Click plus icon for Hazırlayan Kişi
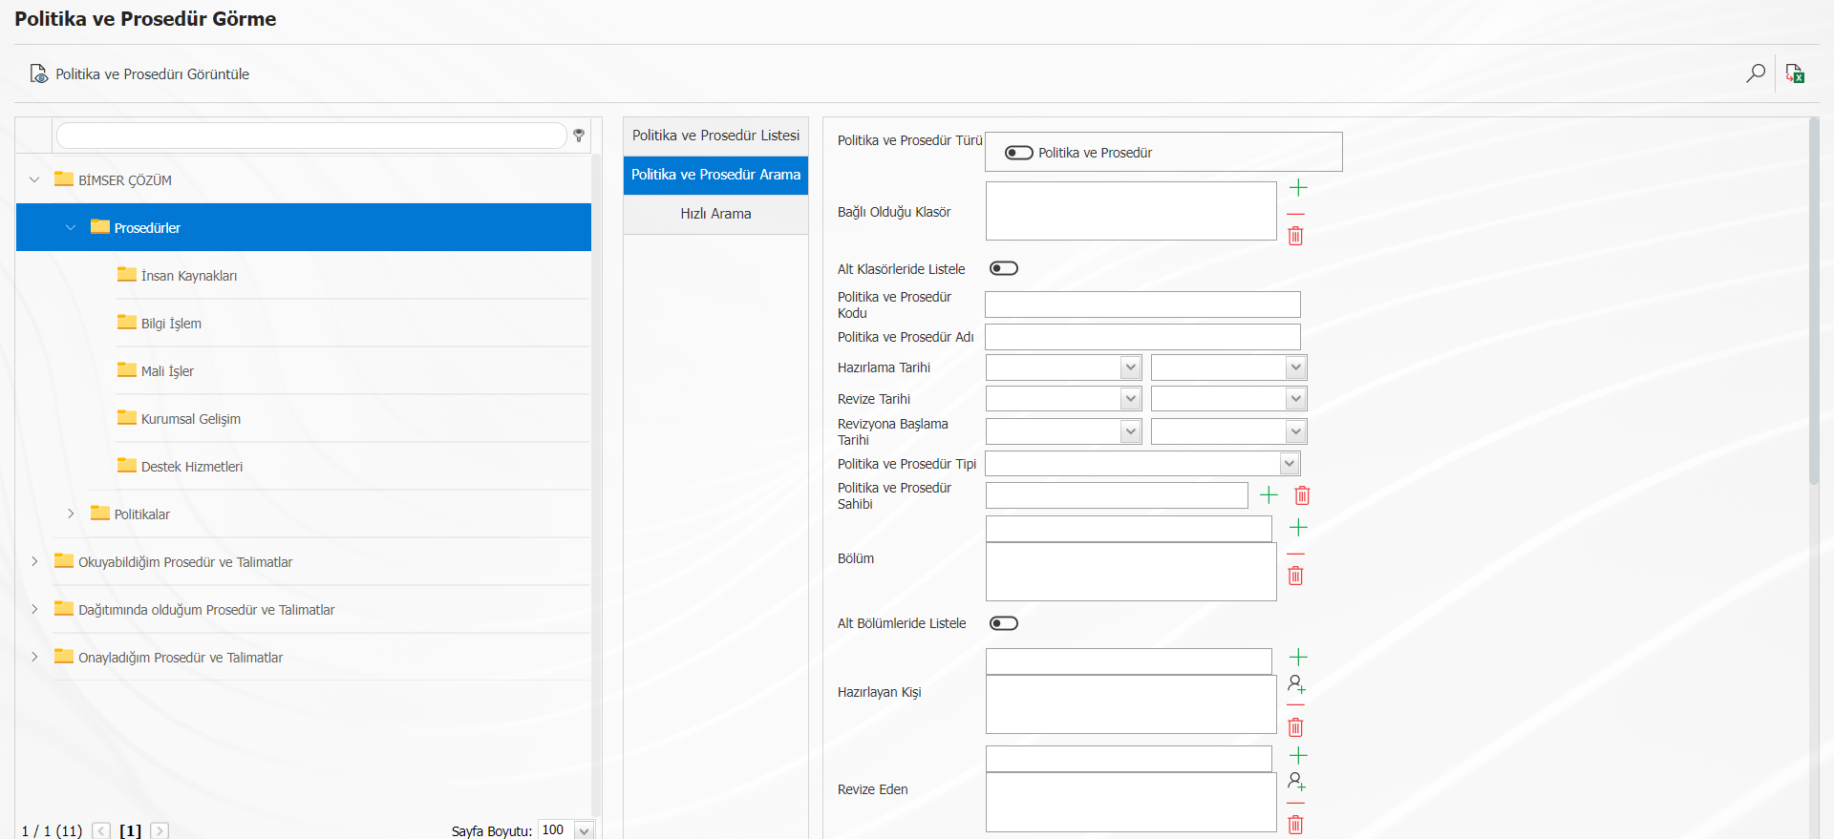The height and width of the screenshot is (839, 1834). pos(1298,657)
